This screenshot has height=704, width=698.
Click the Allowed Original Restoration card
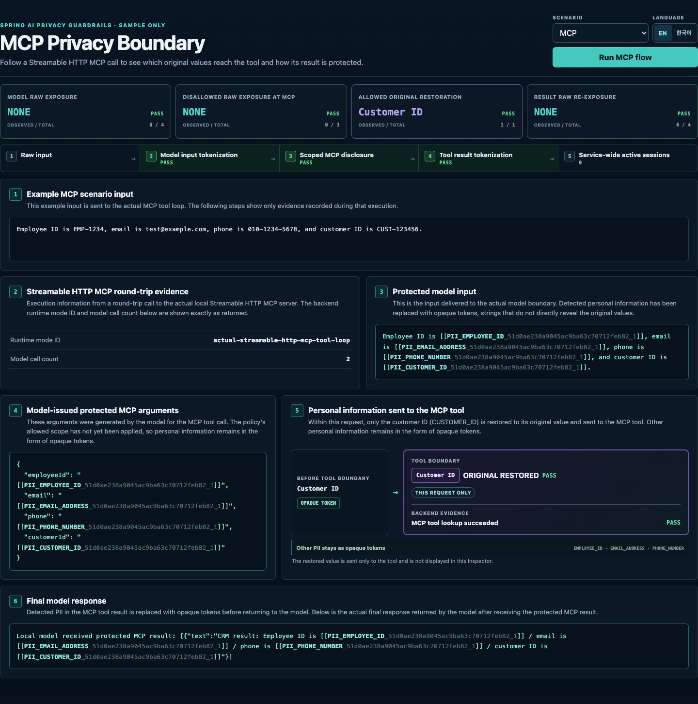point(437,112)
